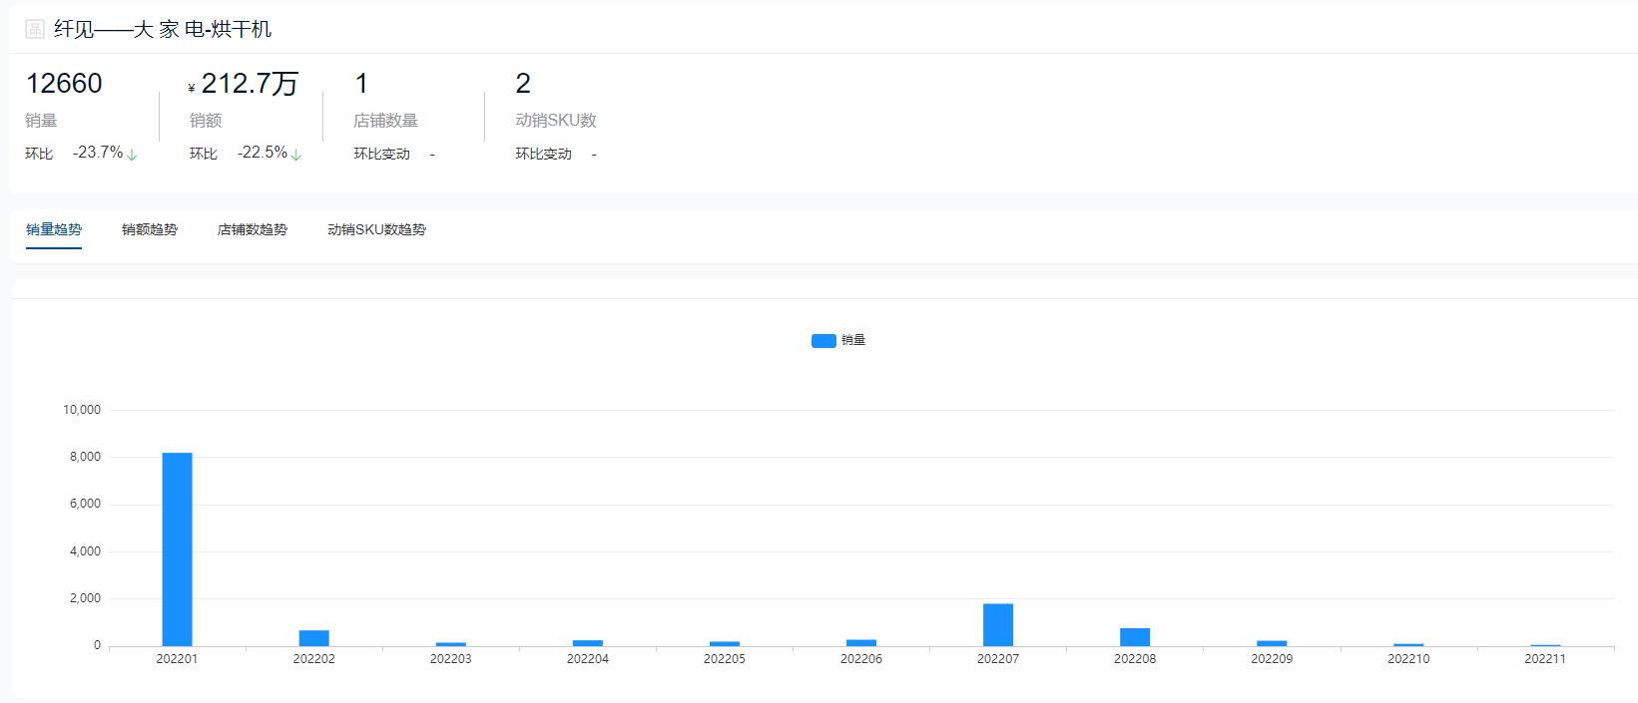The height and width of the screenshot is (703, 1638).
Task: Click the 202207 sales bar
Action: pos(997,625)
